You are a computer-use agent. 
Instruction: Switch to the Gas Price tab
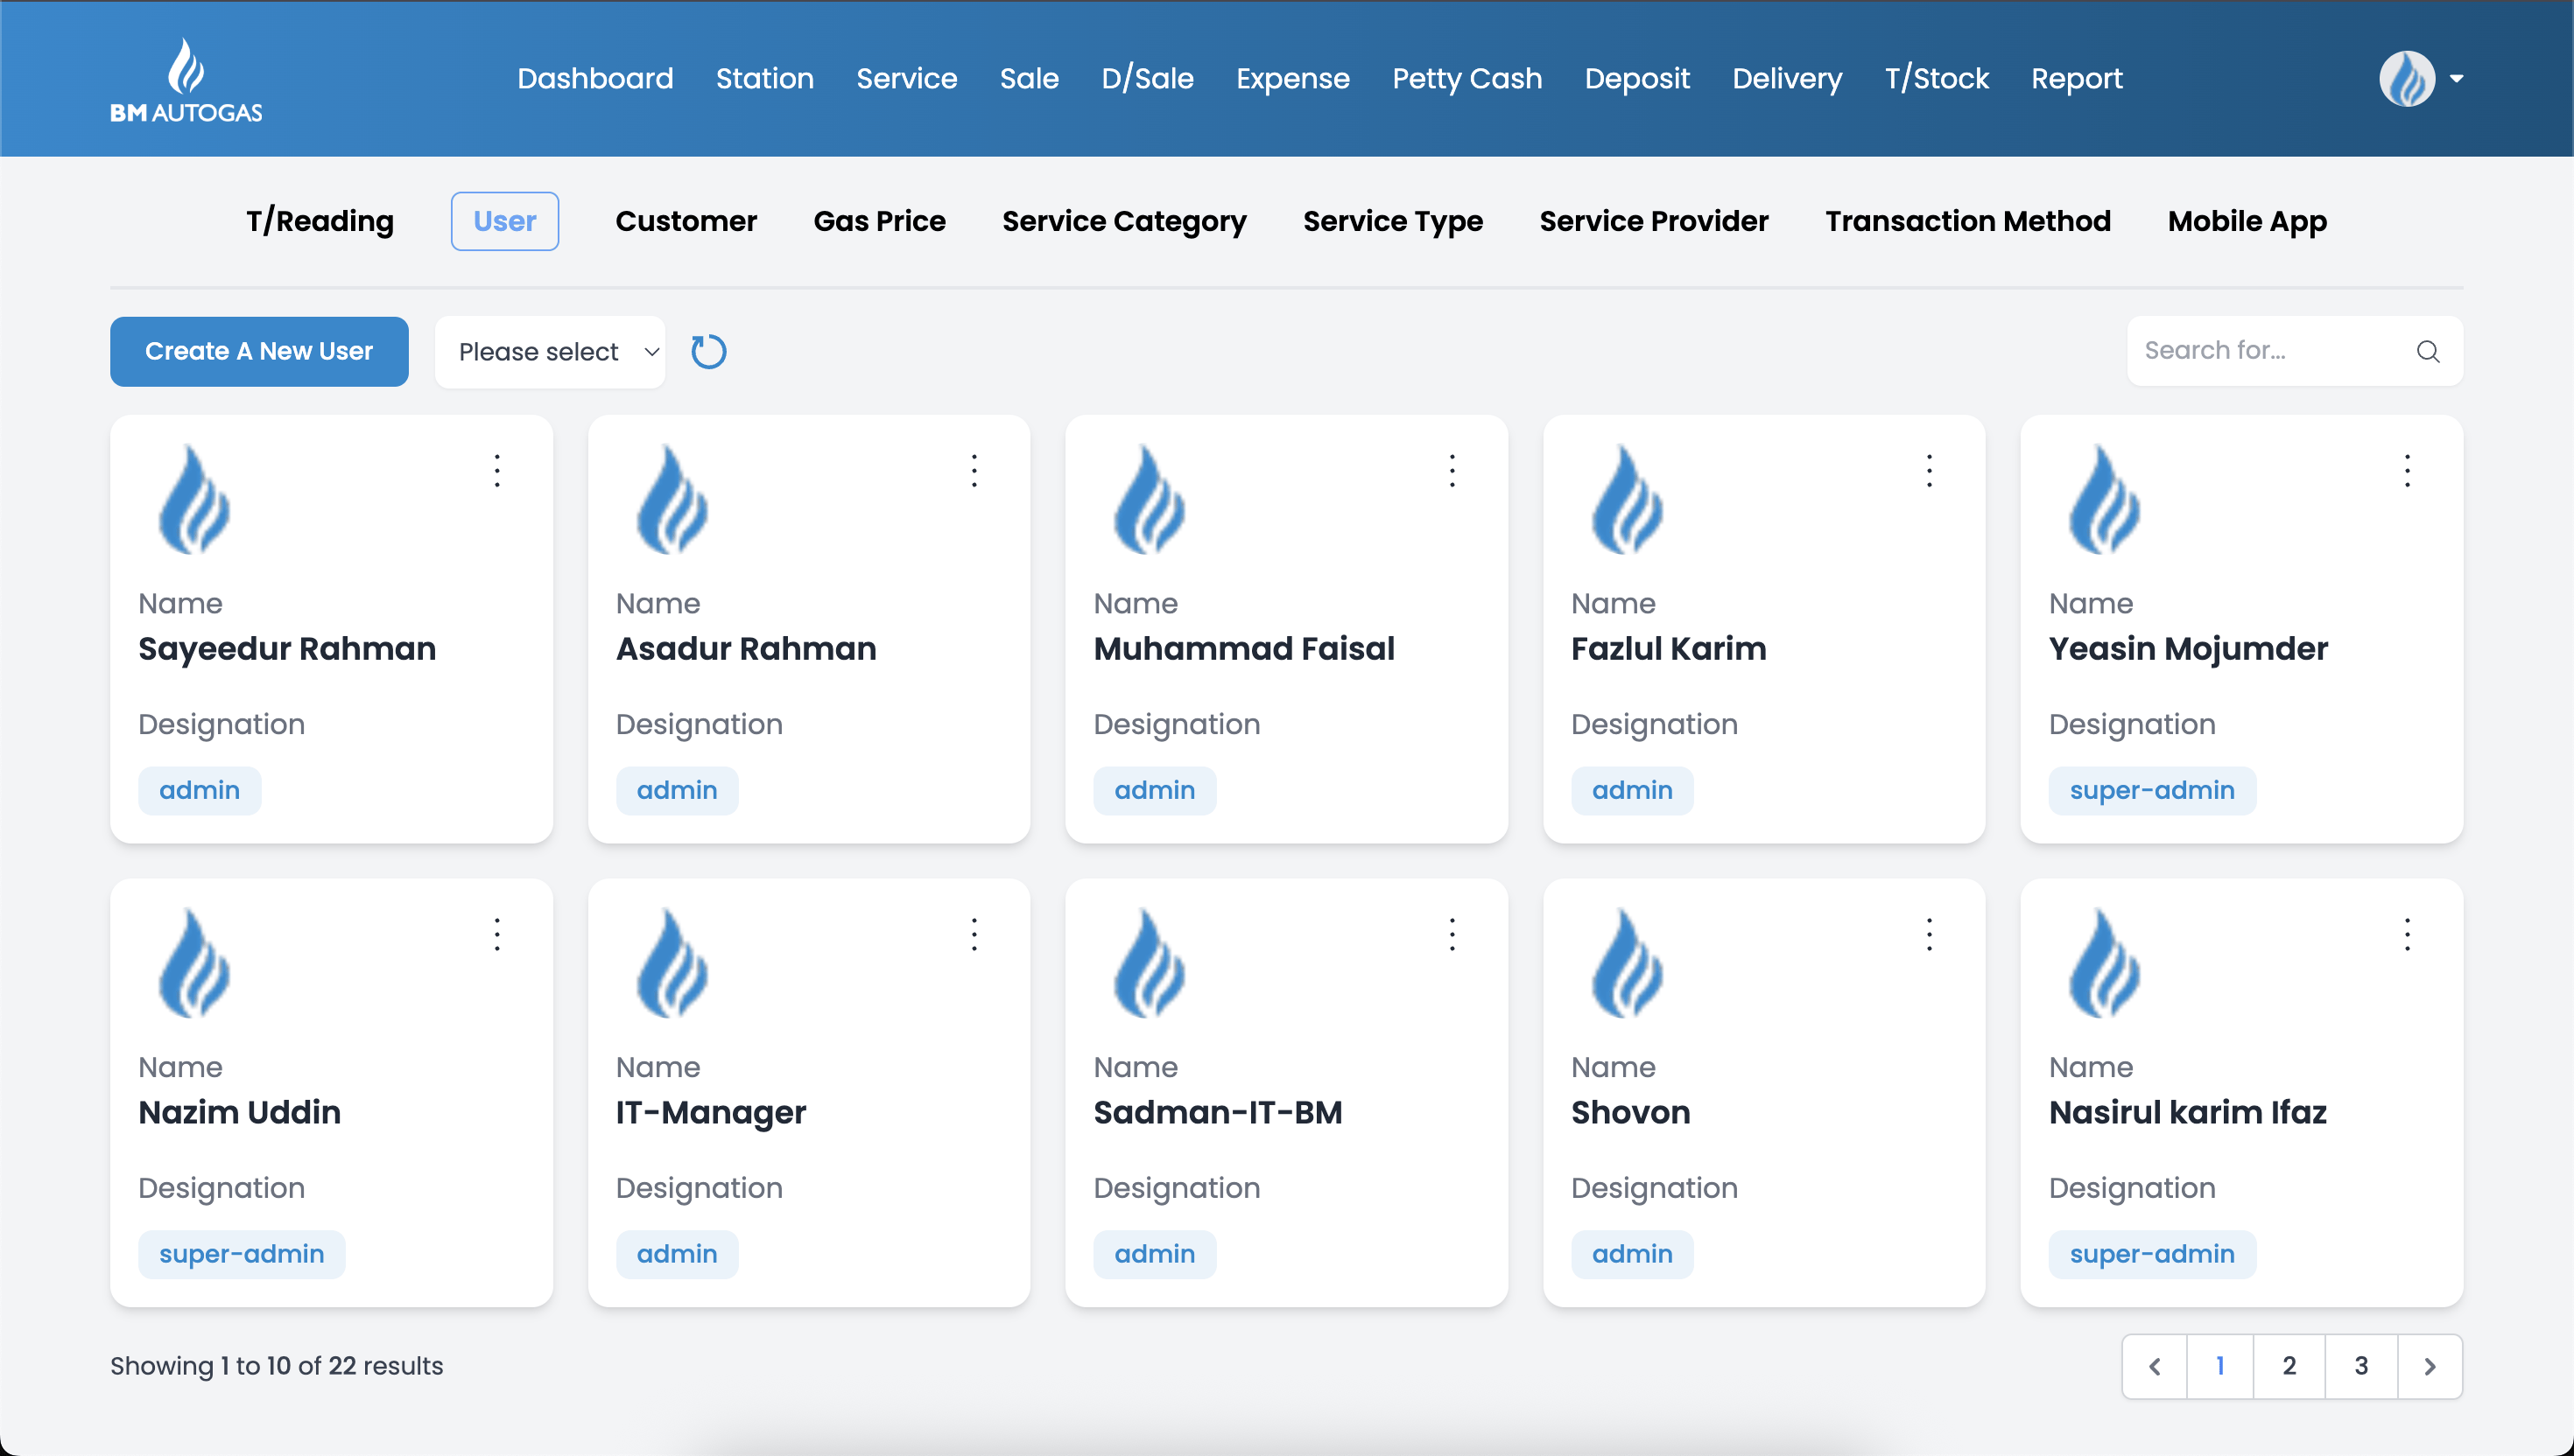pos(879,221)
